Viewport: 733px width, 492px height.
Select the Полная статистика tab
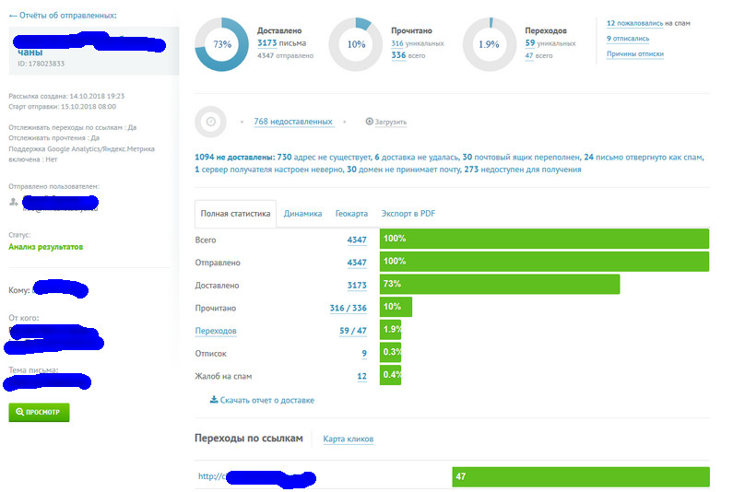point(235,214)
